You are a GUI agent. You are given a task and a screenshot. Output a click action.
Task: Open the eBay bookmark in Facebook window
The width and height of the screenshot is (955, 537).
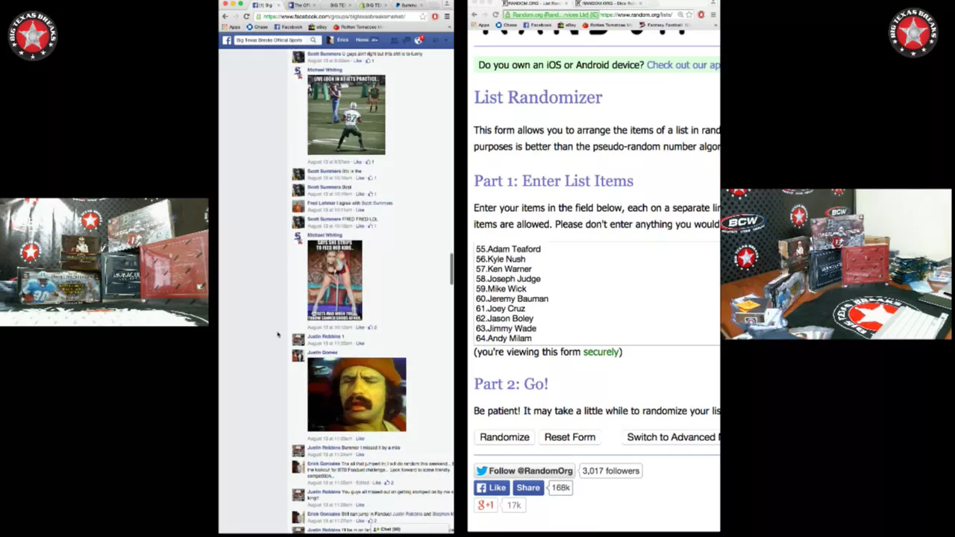tap(317, 27)
